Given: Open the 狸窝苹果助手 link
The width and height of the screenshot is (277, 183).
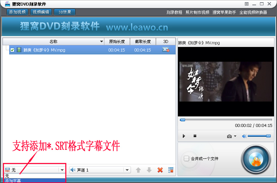Looking at the screenshot, I should (224, 12).
